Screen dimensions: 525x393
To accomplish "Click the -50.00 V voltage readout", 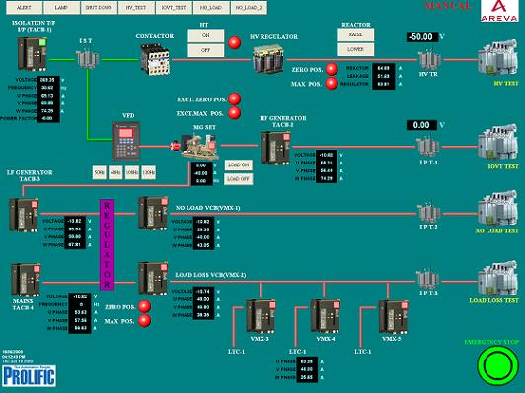I will (x=422, y=36).
